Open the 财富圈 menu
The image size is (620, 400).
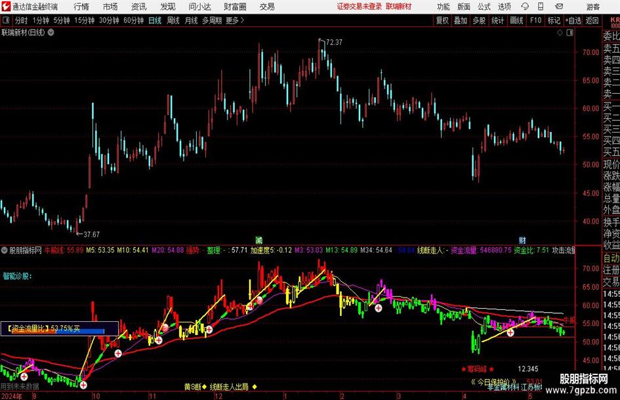point(235,7)
